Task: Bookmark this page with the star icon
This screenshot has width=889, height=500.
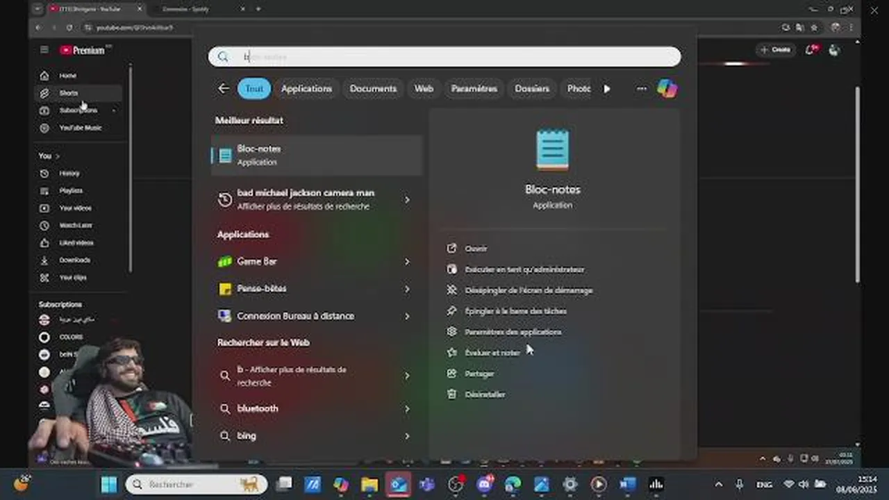Action: tap(814, 27)
